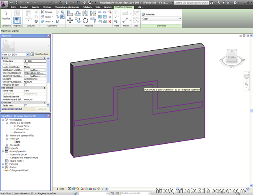Click the Proprietà button in the ribbon

[17, 20]
